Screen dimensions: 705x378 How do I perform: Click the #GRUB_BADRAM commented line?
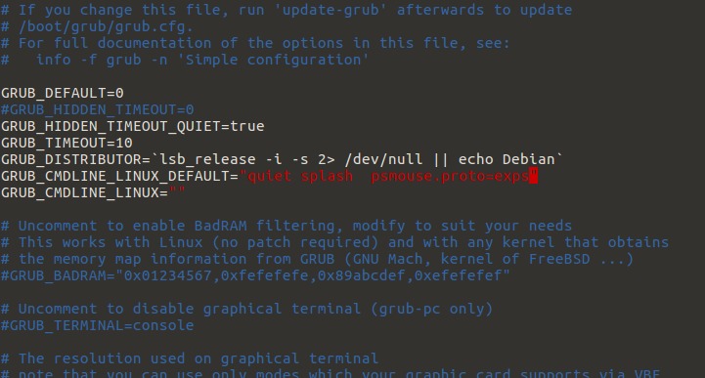coord(255,275)
